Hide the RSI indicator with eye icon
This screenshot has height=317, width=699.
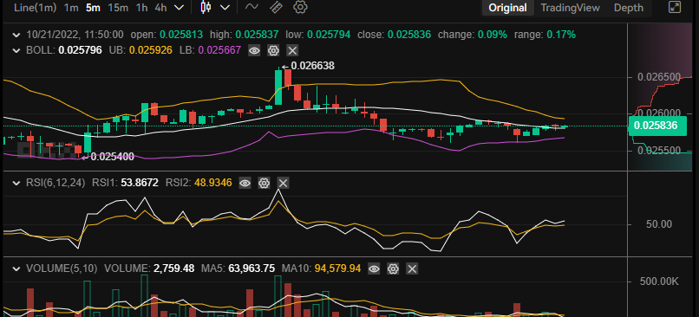pos(245,183)
